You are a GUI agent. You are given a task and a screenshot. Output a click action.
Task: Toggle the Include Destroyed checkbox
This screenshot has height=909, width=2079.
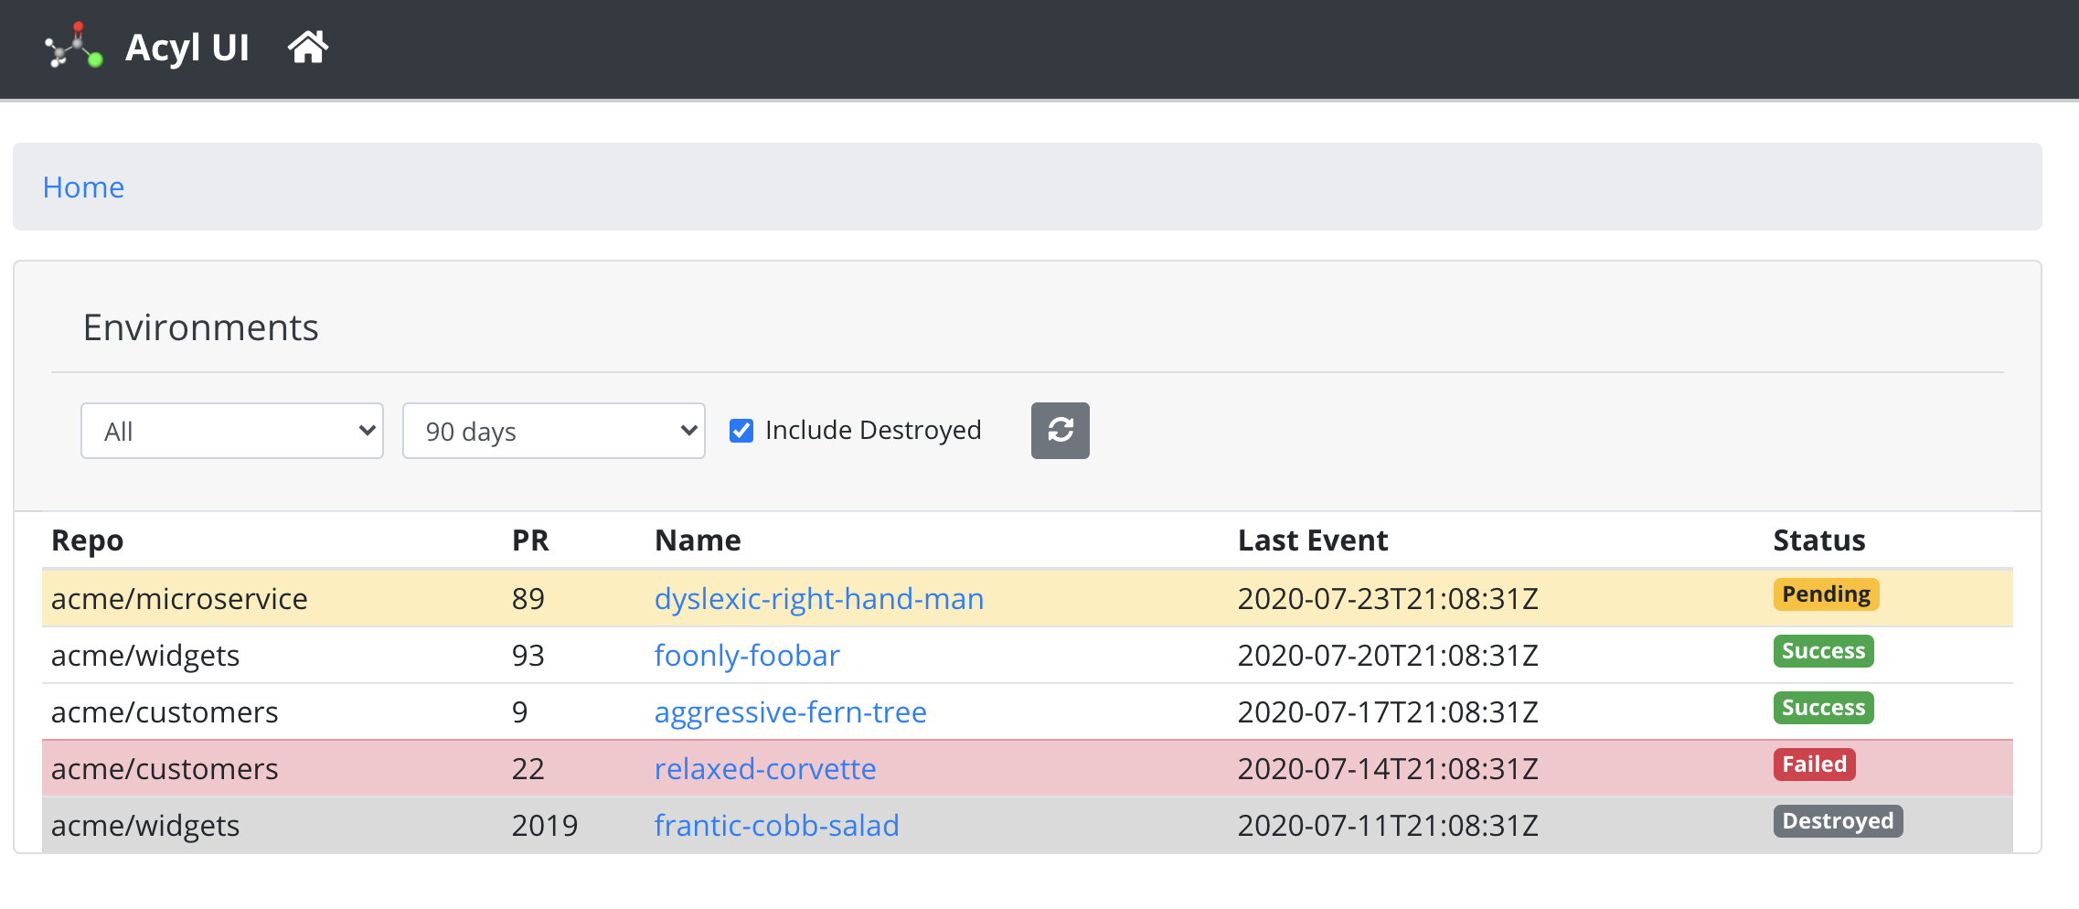pos(741,431)
